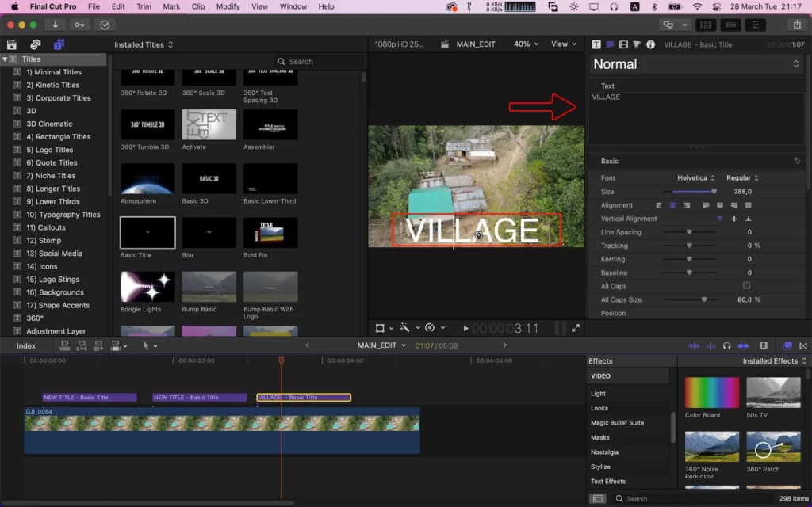
Task: Open the Regular font style dropdown
Action: [x=742, y=178]
